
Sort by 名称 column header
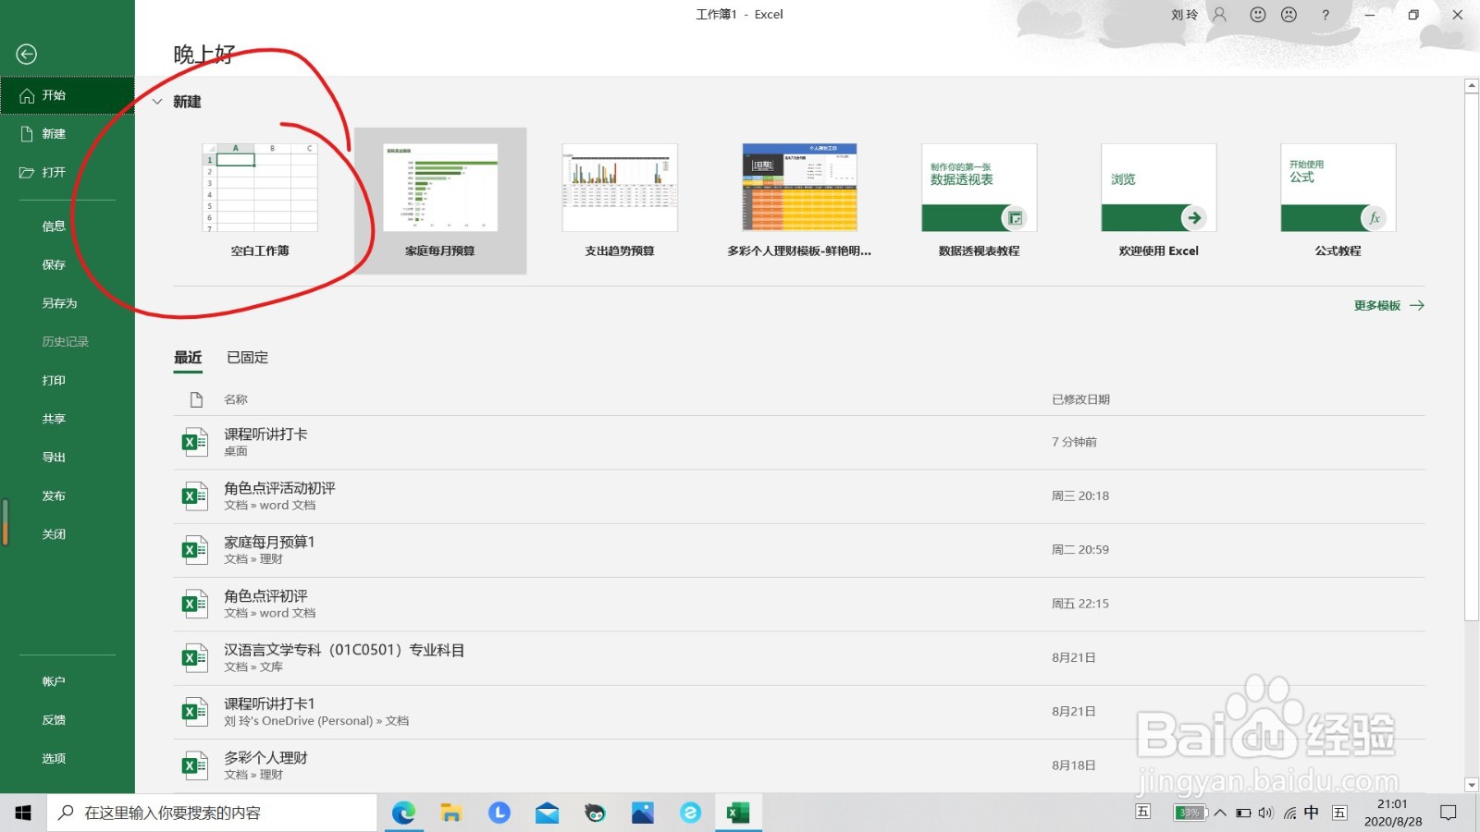pyautogui.click(x=236, y=399)
